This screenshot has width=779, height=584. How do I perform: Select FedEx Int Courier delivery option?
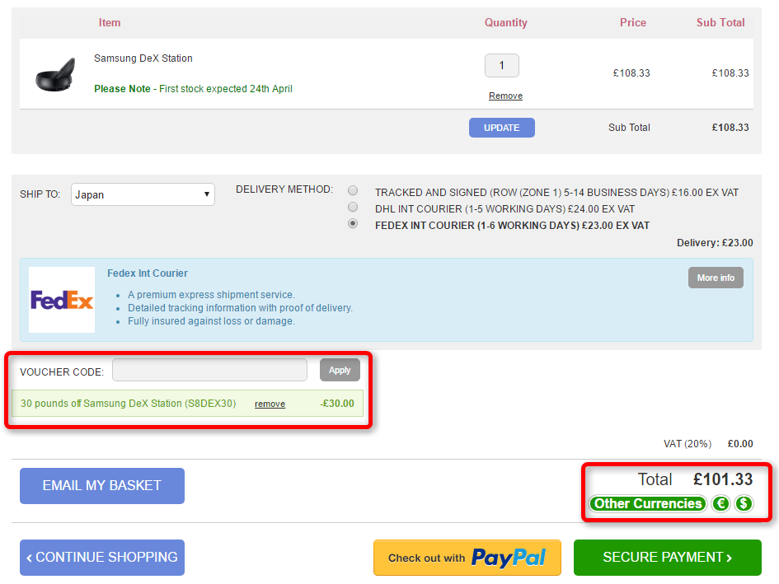click(353, 224)
